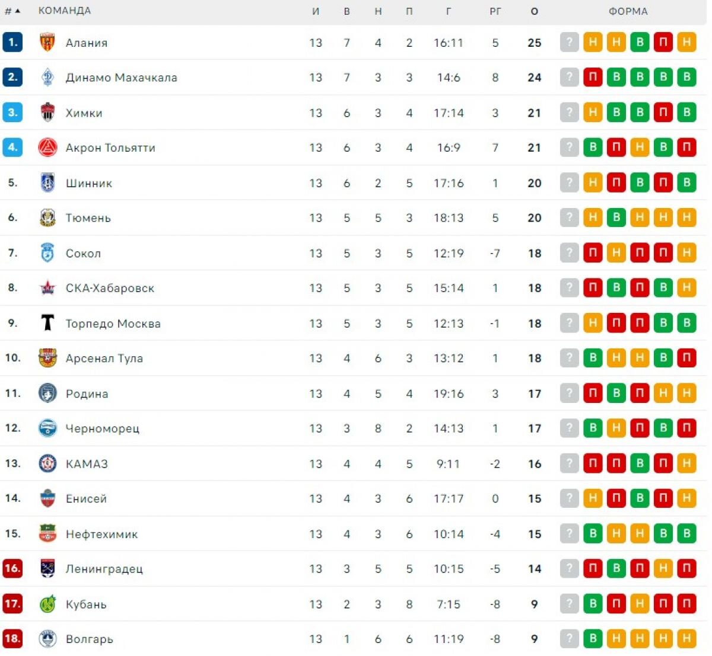Click the Арсенал Тула crest

click(x=47, y=358)
